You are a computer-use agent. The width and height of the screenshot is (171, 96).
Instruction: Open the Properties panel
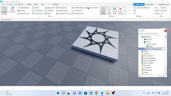point(12,10)
